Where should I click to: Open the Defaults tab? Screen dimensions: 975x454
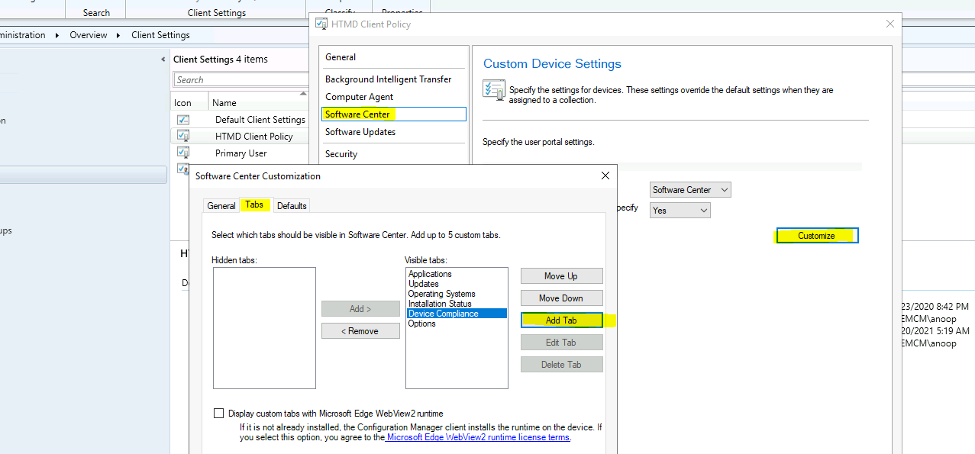[292, 206]
